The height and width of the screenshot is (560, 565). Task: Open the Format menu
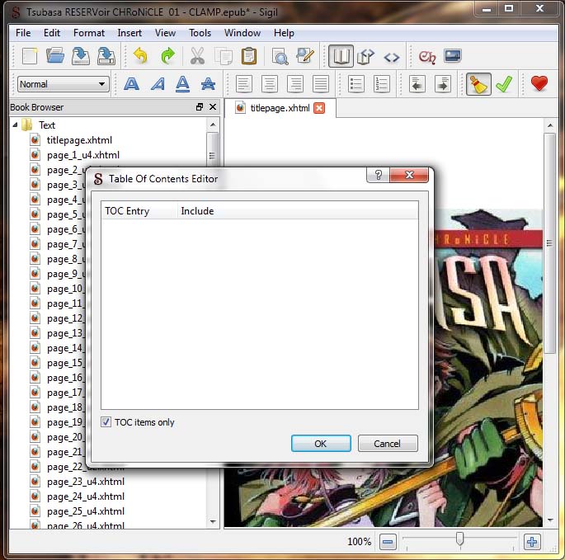click(x=88, y=33)
